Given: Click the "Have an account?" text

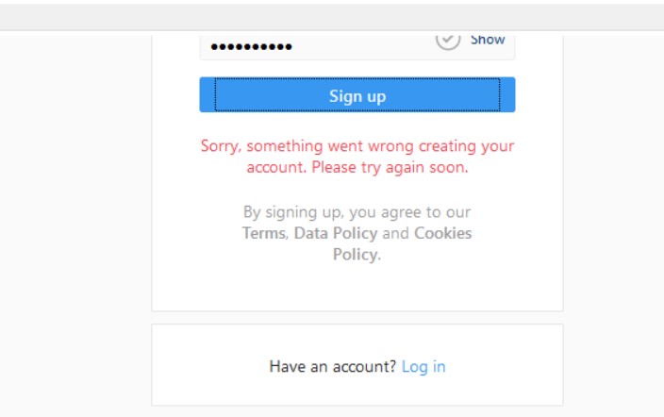Looking at the screenshot, I should (332, 366).
